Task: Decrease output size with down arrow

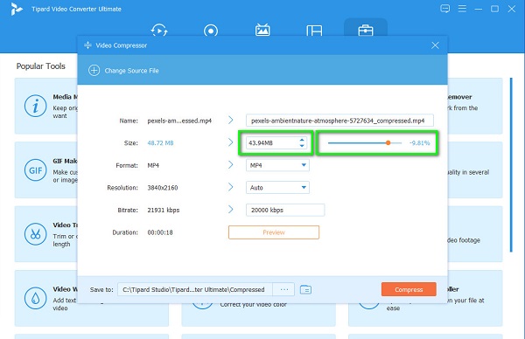Action: pyautogui.click(x=302, y=146)
